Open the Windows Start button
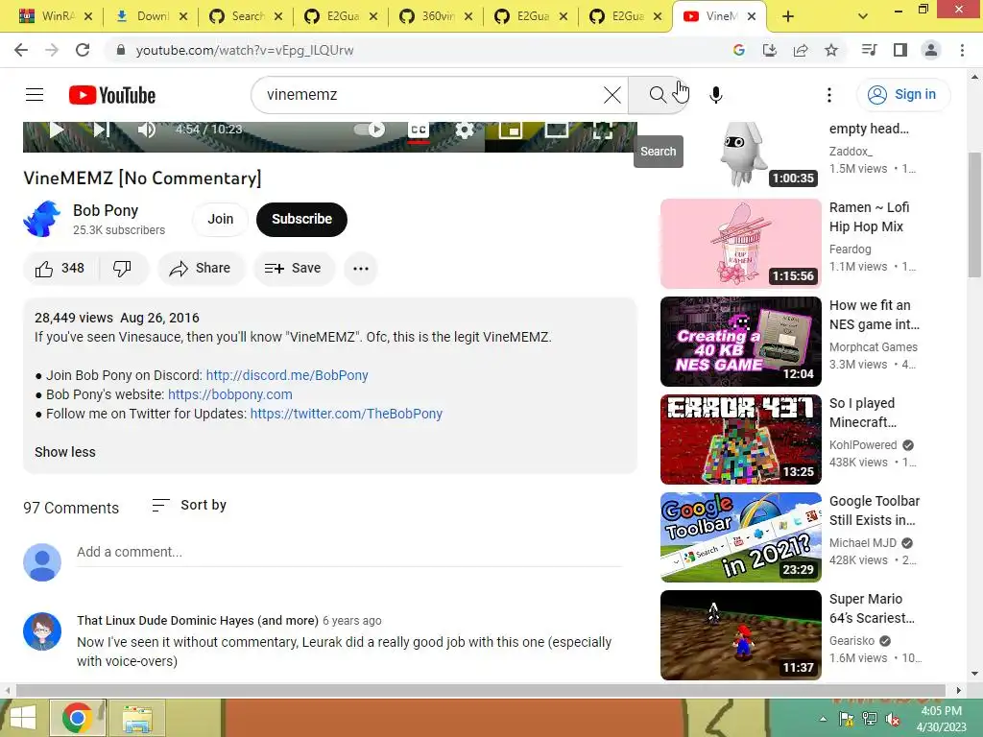 tap(23, 718)
